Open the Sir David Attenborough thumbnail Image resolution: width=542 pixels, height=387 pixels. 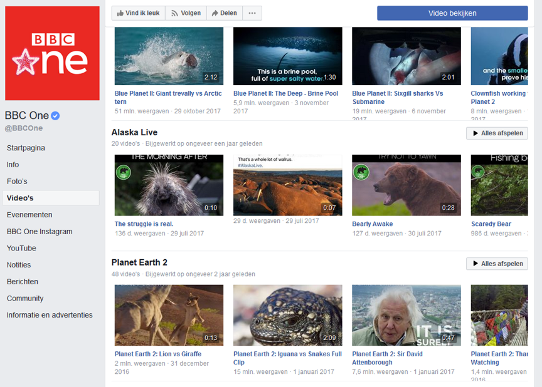(406, 315)
